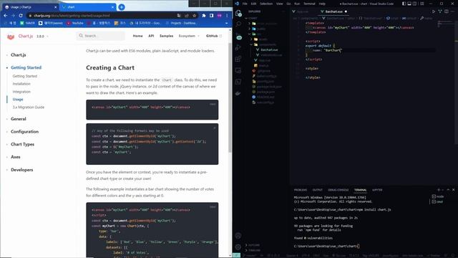Close the terminal panel in VS Code
The image size is (458, 258).
(453, 190)
